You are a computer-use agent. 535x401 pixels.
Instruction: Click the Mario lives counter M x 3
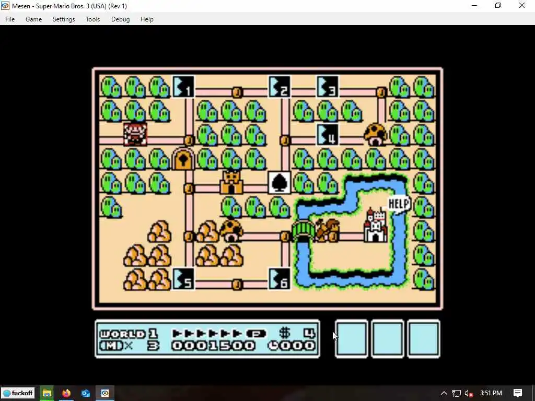click(130, 346)
